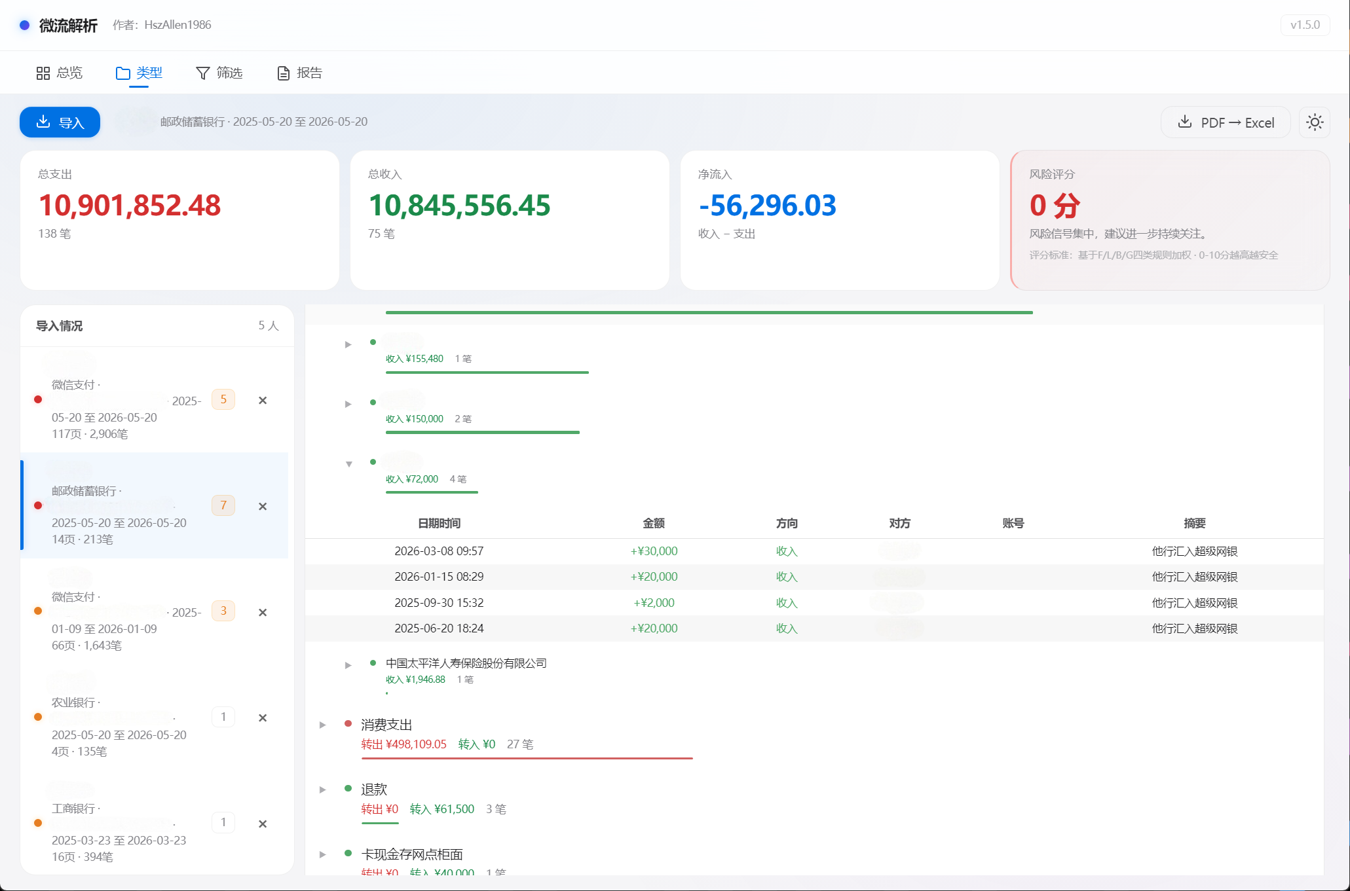The width and height of the screenshot is (1350, 891).
Task: Remove the 农业银行 import entry
Action: pos(263,718)
